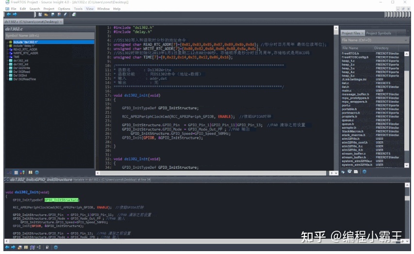Viewport: 414px width, 254px height.
Task: Select Ds1302Write in the symbol list
Action: point(22,68)
